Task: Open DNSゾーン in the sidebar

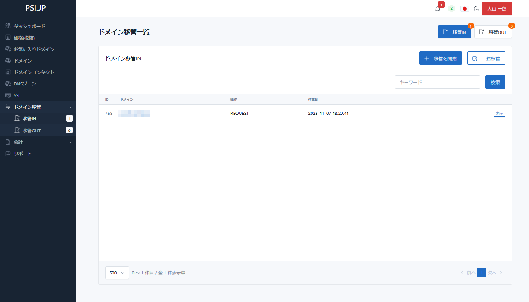Action: (25, 84)
